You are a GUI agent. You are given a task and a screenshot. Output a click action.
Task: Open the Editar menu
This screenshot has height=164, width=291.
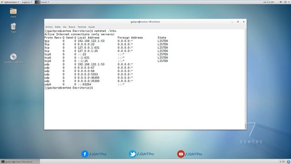click(58, 27)
